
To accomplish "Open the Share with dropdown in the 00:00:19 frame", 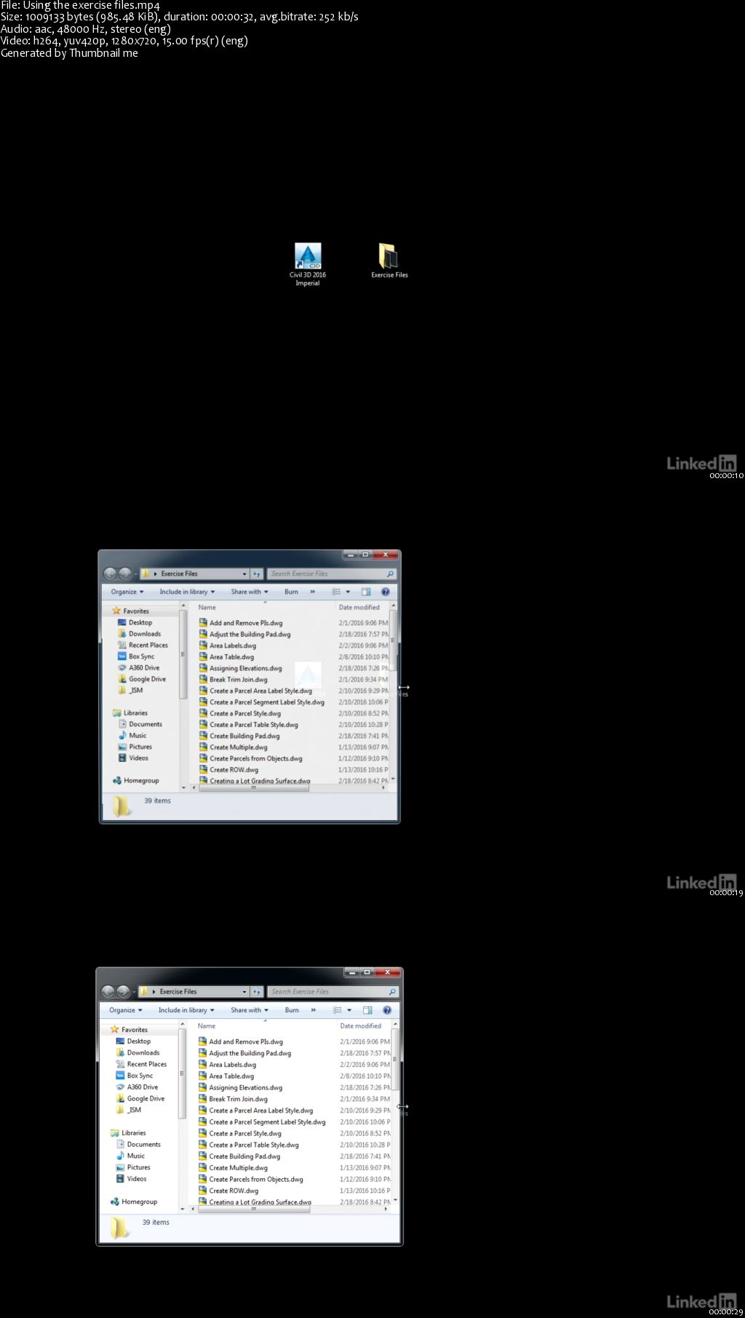I will (x=250, y=592).
